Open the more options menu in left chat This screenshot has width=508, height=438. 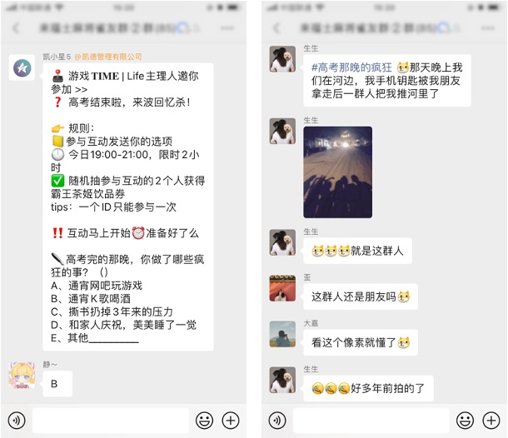click(227, 28)
